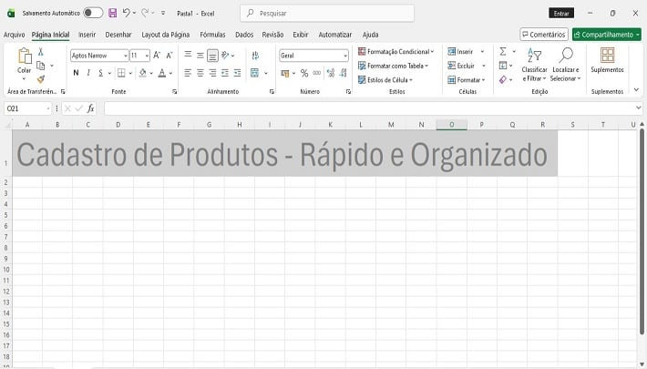Image resolution: width=647 pixels, height=369 pixels.
Task: Toggle Italic (I) formatting
Action: click(x=88, y=73)
